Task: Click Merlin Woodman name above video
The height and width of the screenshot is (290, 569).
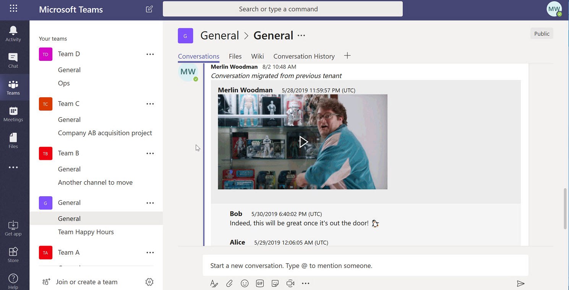Action: [245, 90]
